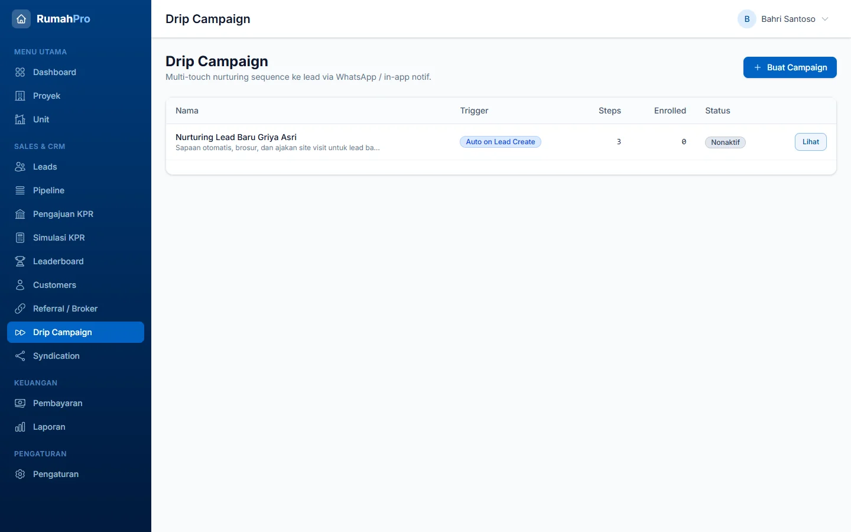Click the Enrolled value 0
The width and height of the screenshot is (851, 532).
(x=684, y=142)
